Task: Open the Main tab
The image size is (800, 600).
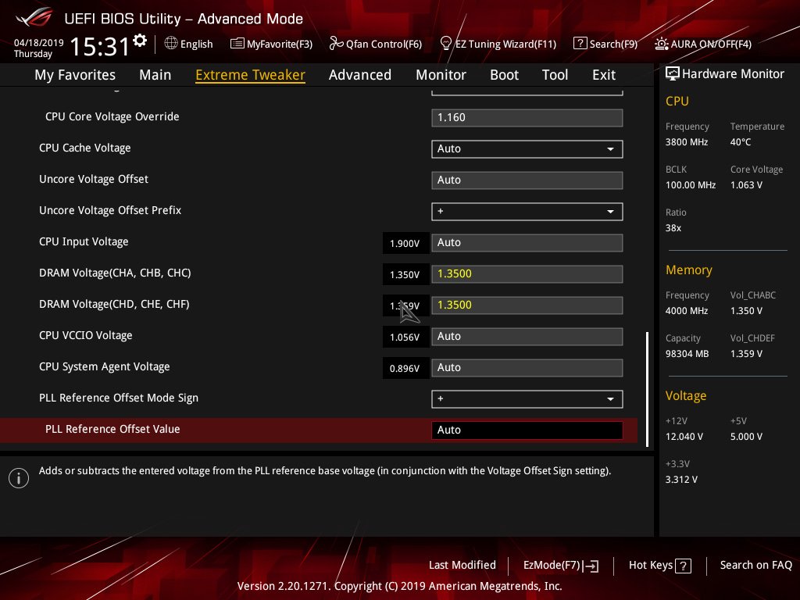Action: tap(155, 75)
